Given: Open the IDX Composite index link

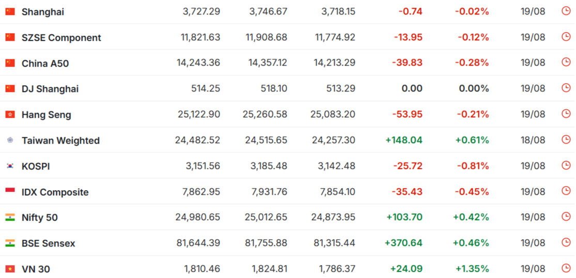Looking at the screenshot, I should click(55, 192).
